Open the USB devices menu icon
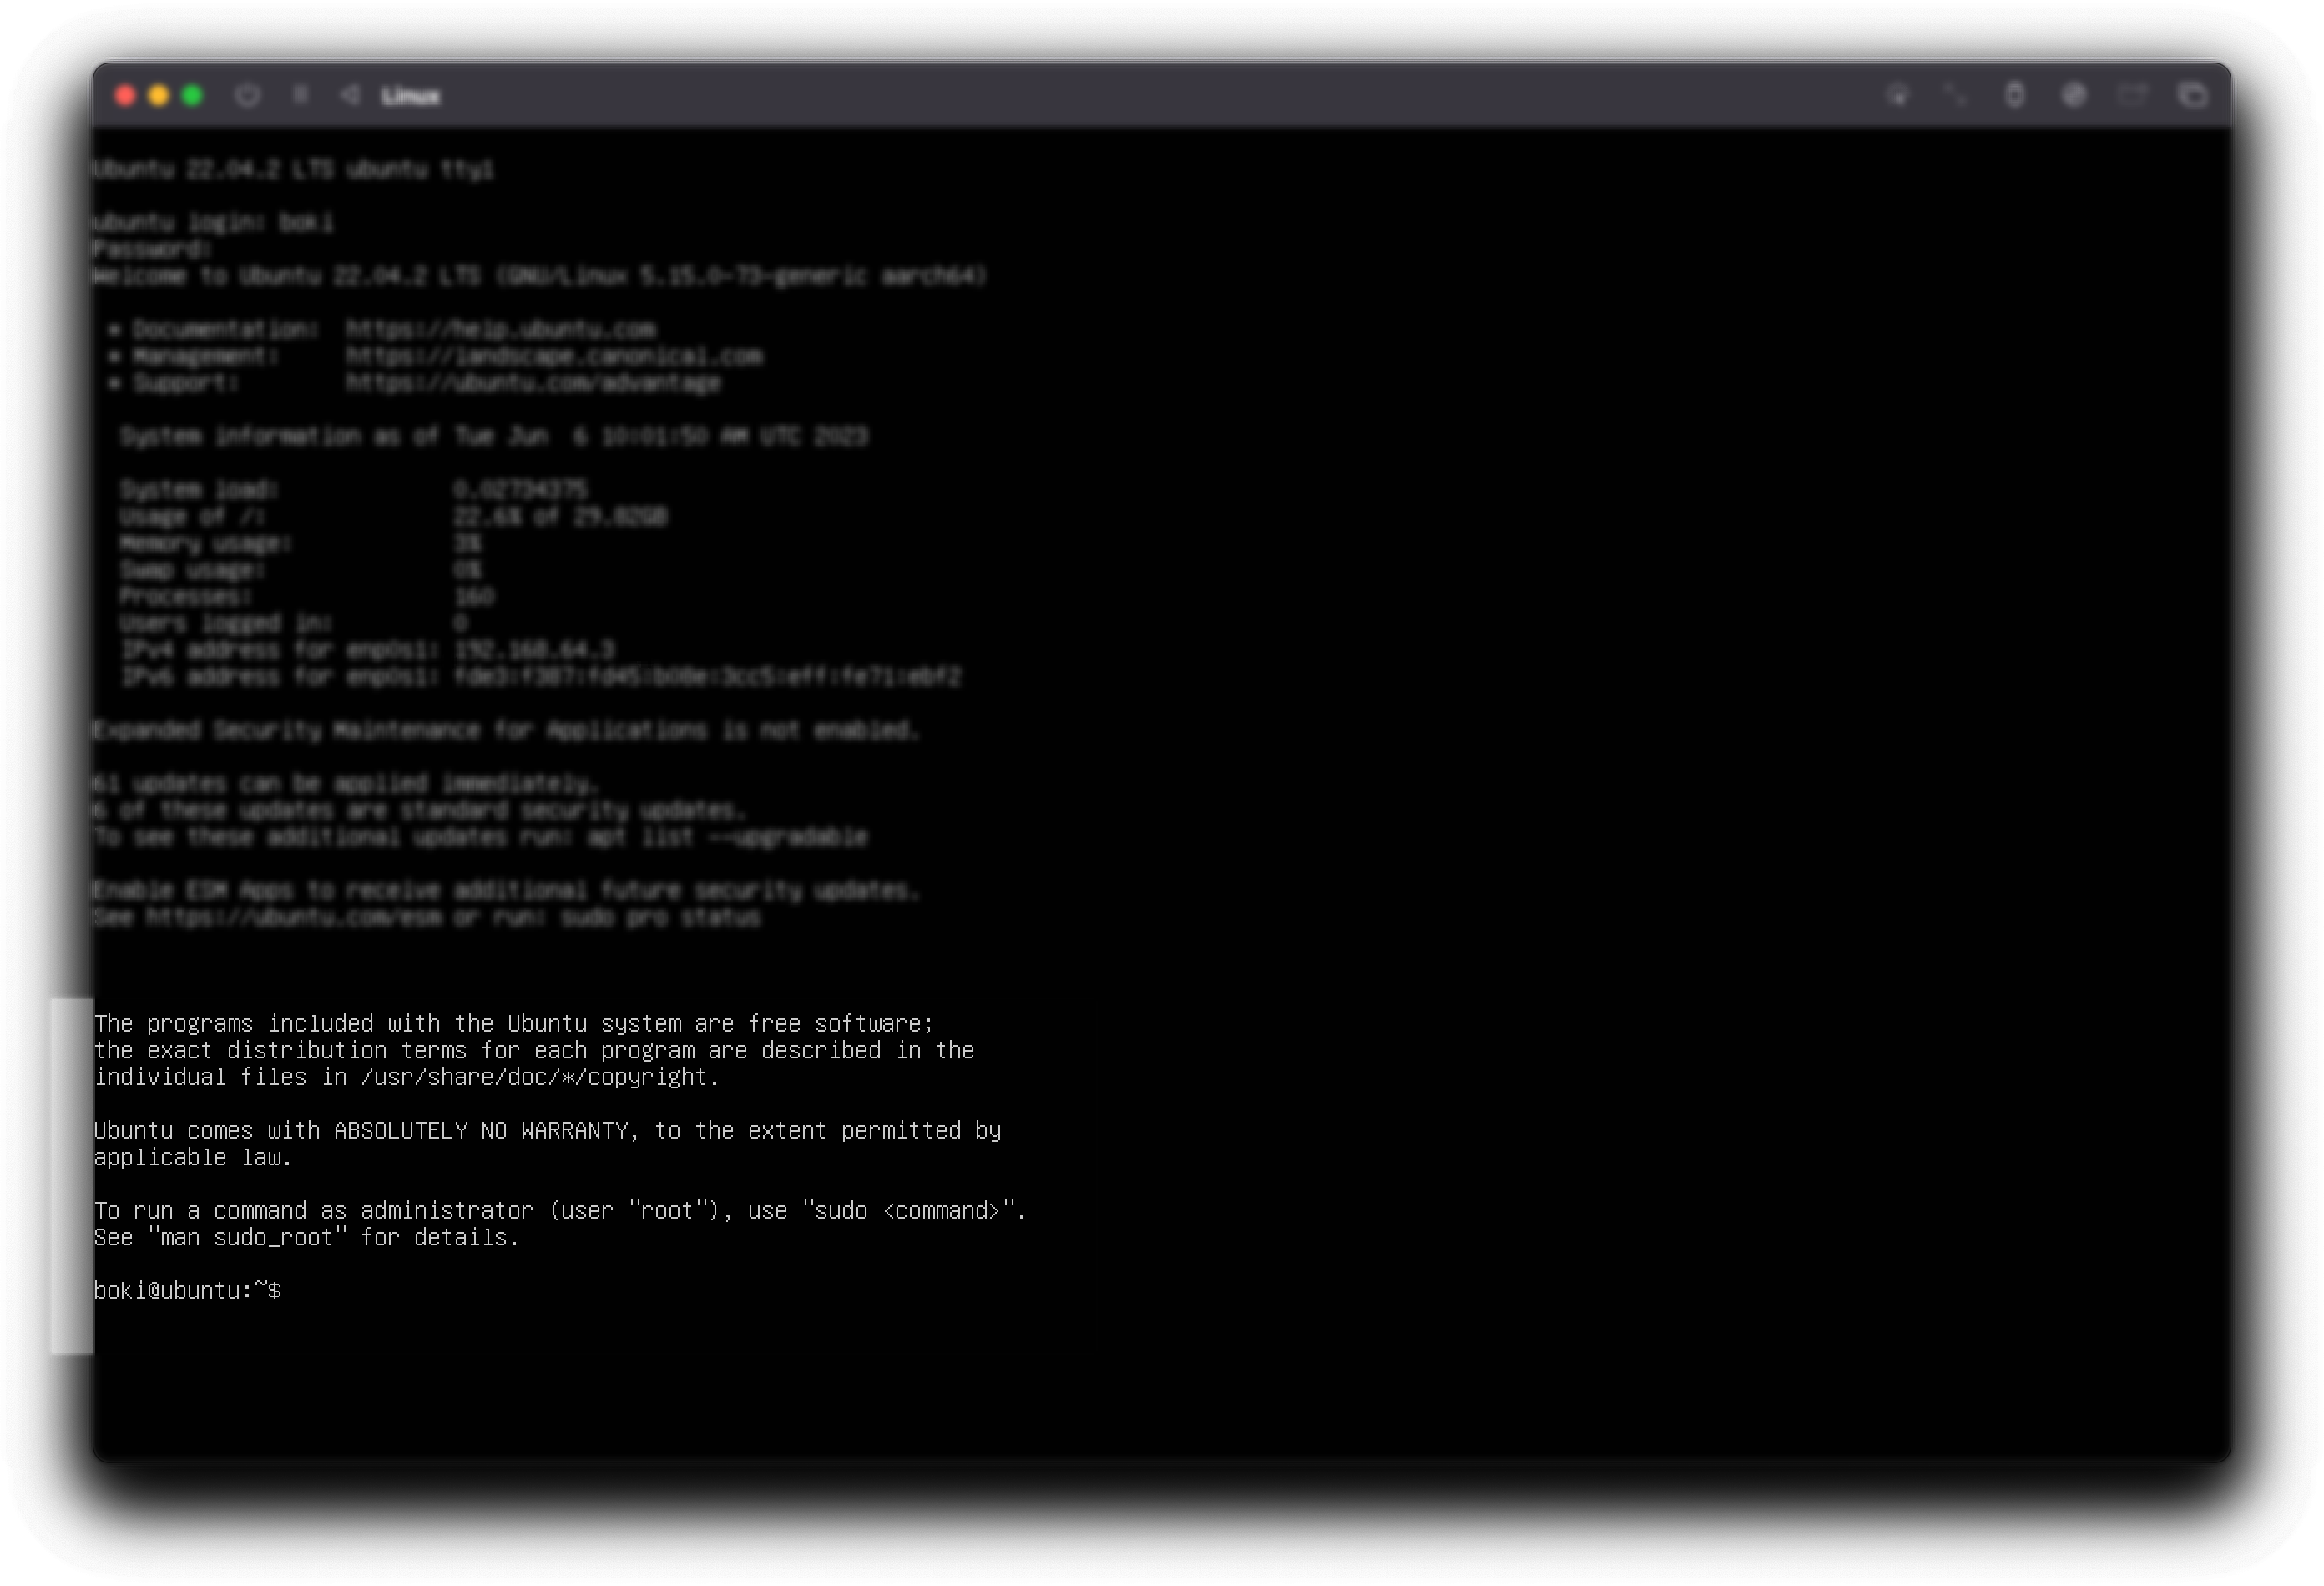This screenshot has width=2324, height=1586. 2015,96
